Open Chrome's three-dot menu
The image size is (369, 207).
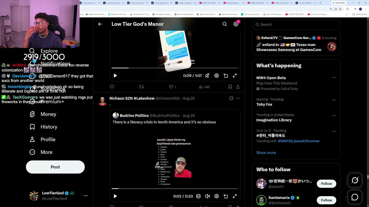point(366,9)
